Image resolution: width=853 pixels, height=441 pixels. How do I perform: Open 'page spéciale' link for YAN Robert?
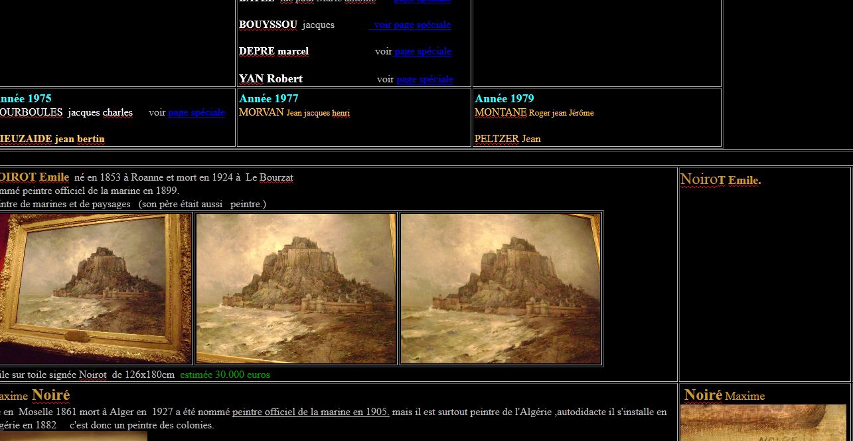pyautogui.click(x=425, y=79)
